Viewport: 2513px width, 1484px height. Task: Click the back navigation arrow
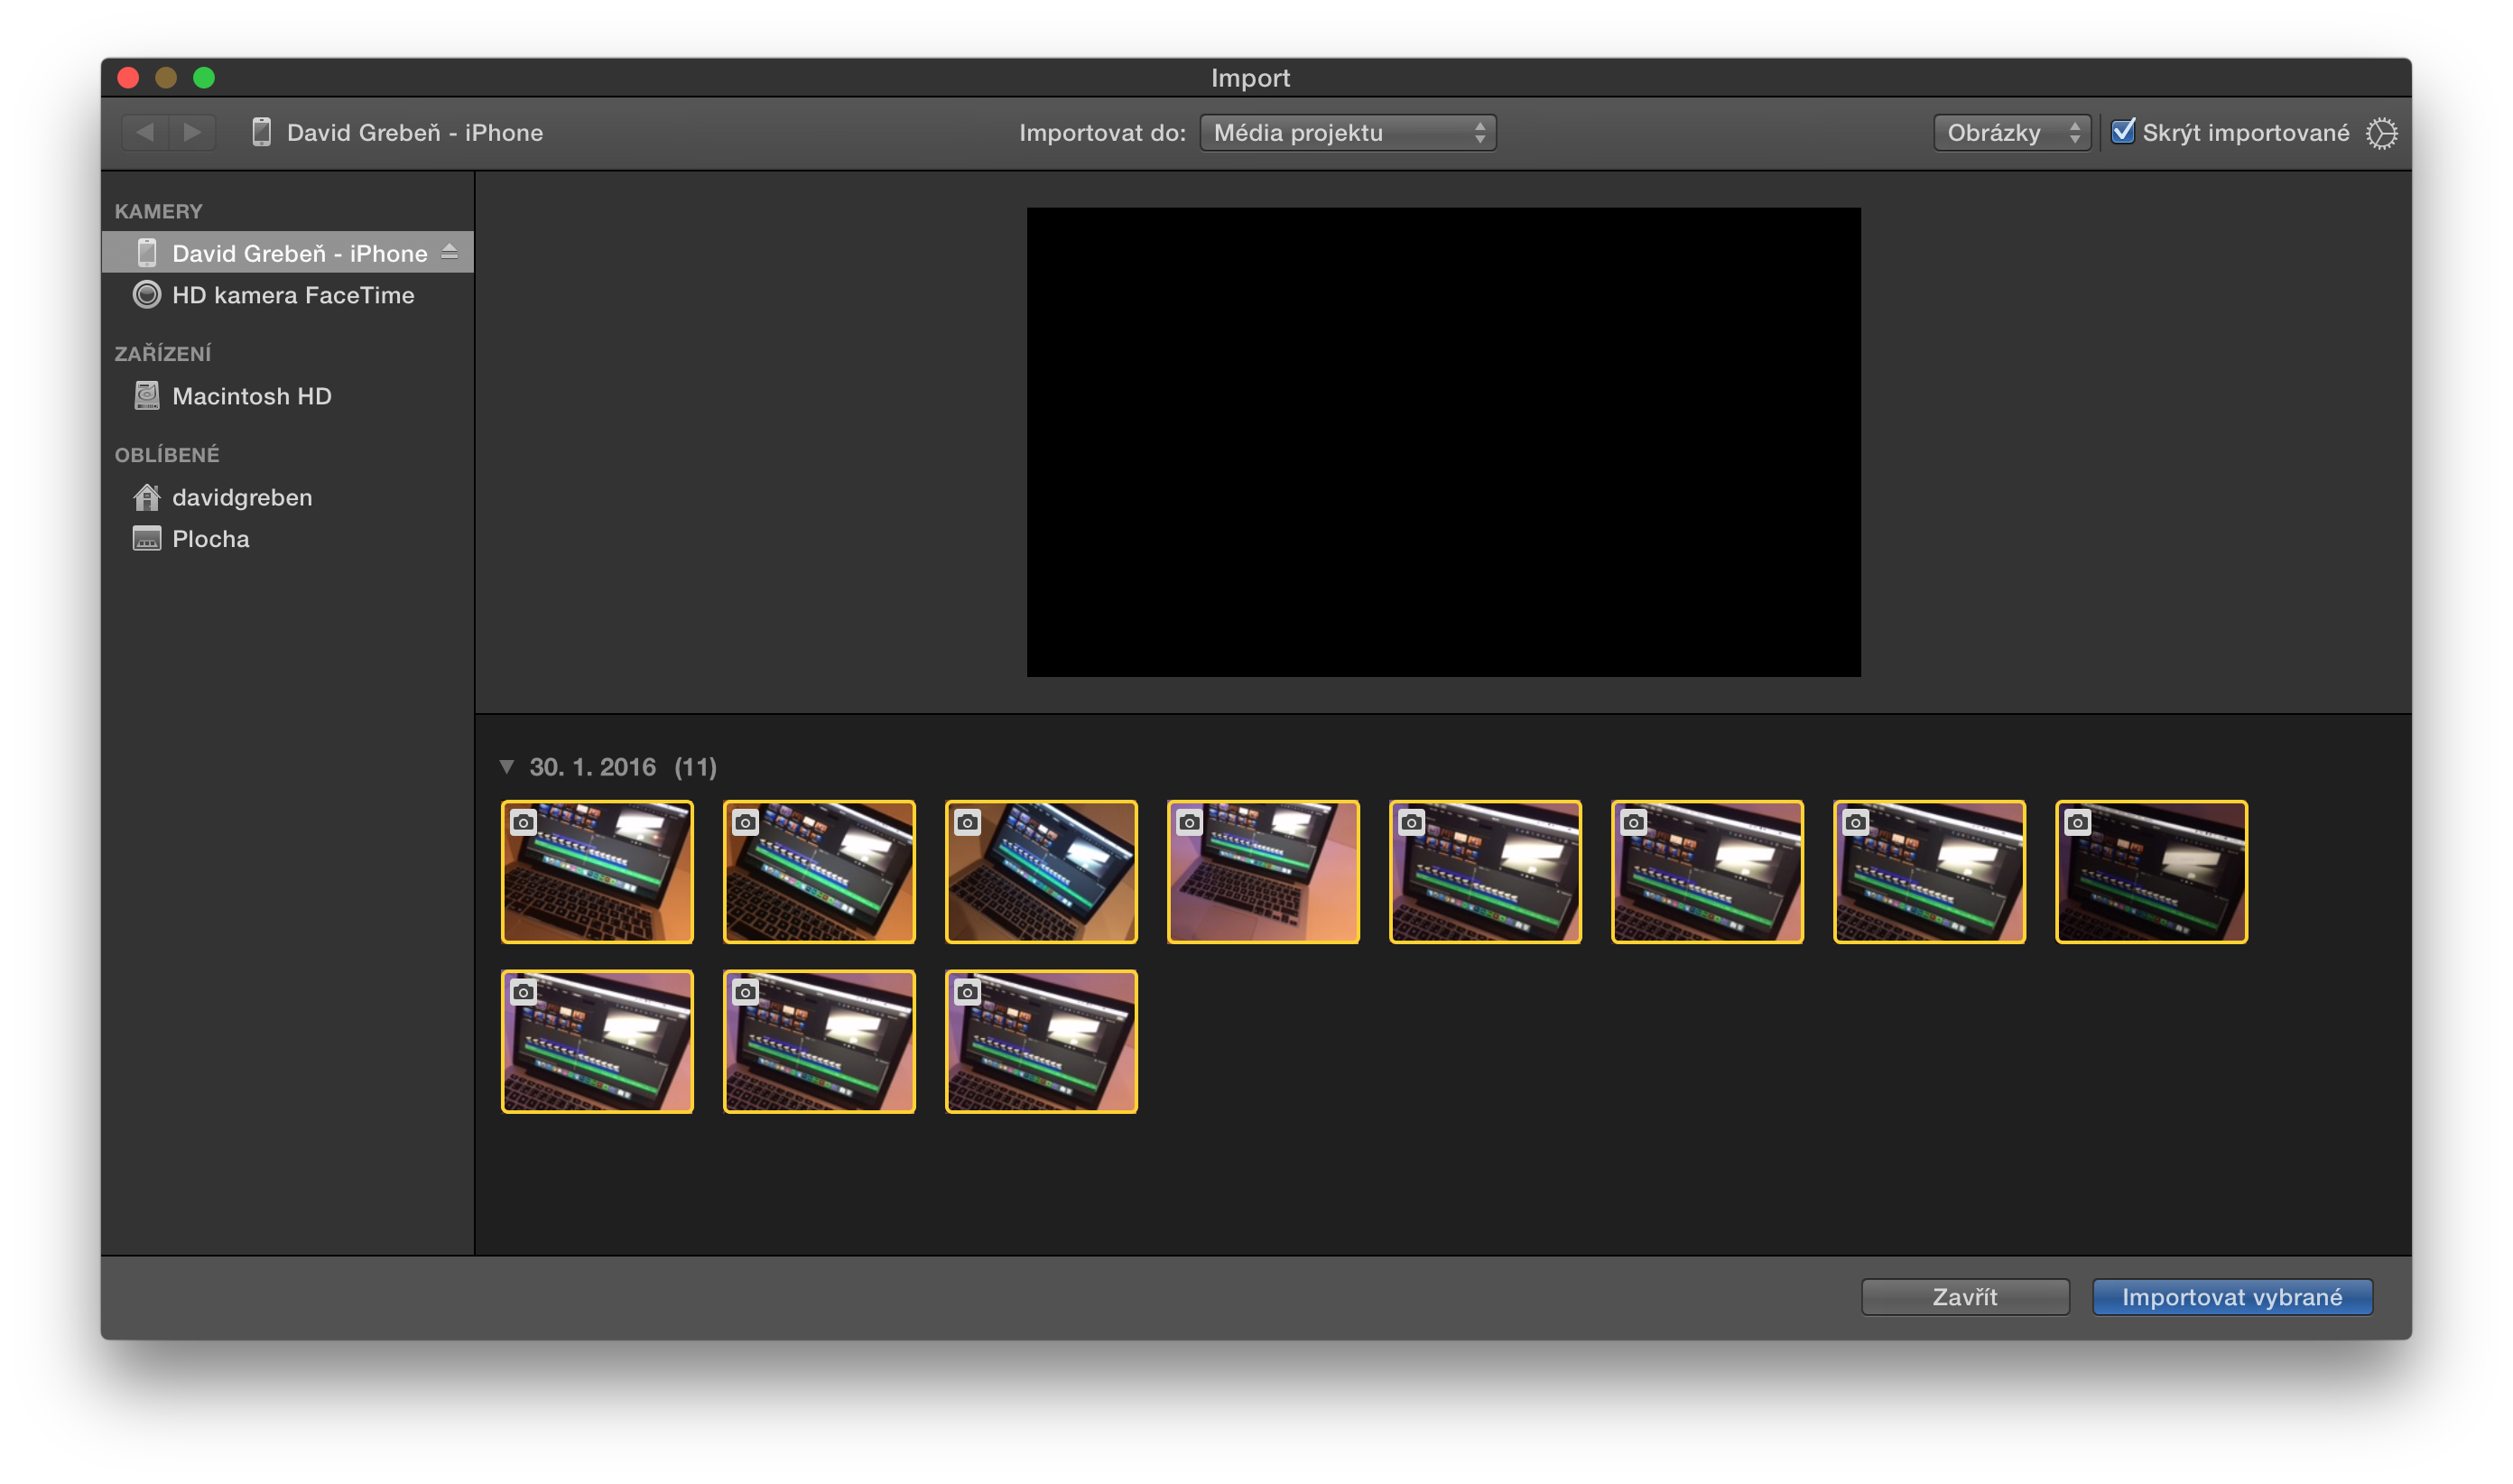point(145,133)
